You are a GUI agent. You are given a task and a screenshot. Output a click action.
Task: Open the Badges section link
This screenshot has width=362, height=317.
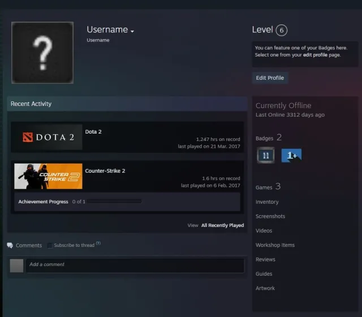pyautogui.click(x=264, y=138)
